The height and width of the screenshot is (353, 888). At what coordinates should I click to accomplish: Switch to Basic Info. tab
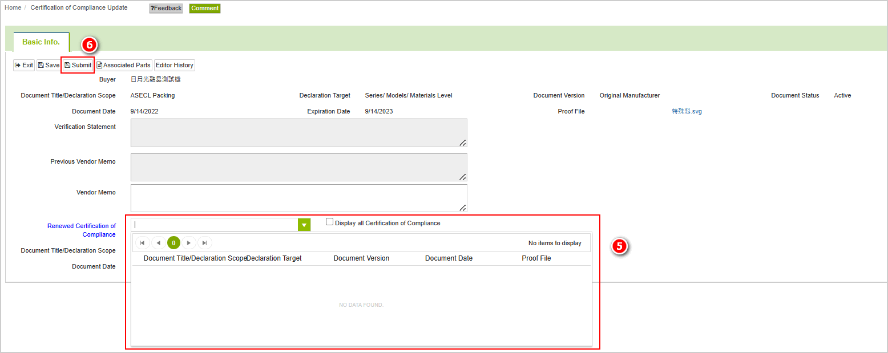41,42
